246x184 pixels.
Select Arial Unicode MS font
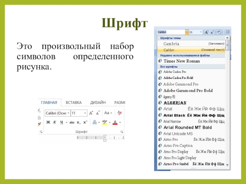tap(191, 134)
